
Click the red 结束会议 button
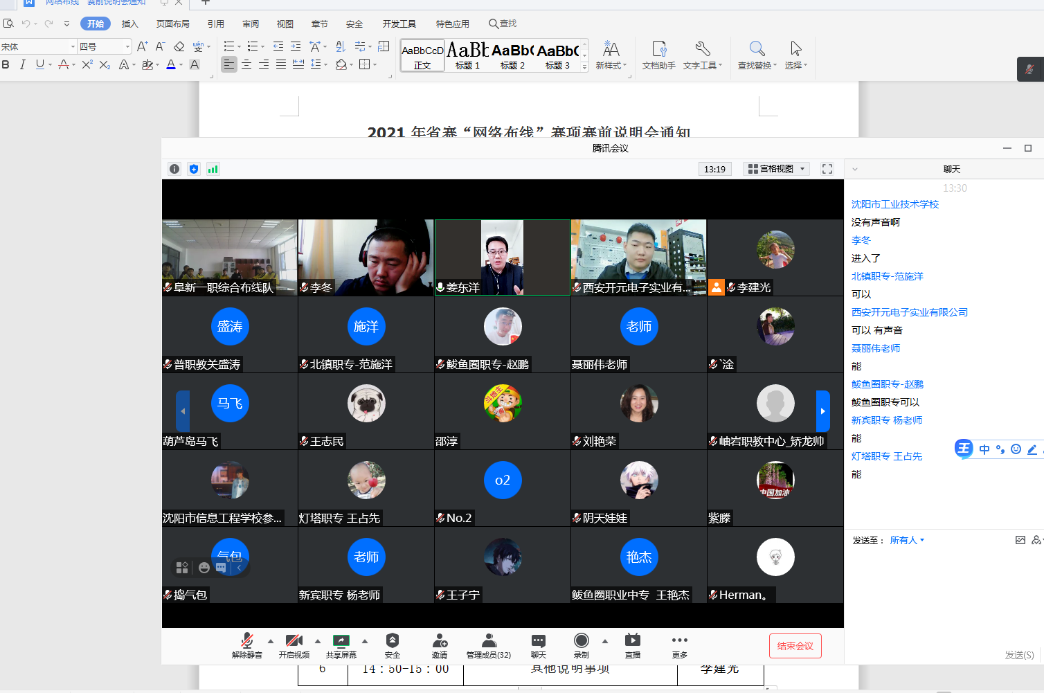click(x=795, y=646)
